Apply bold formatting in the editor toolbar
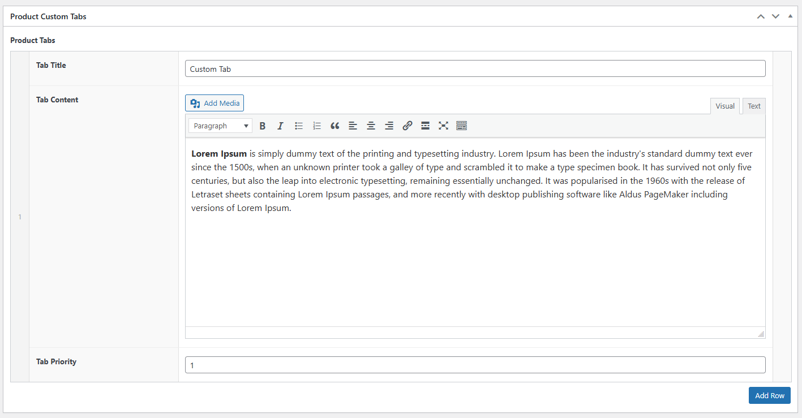The height and width of the screenshot is (418, 802). coord(262,126)
